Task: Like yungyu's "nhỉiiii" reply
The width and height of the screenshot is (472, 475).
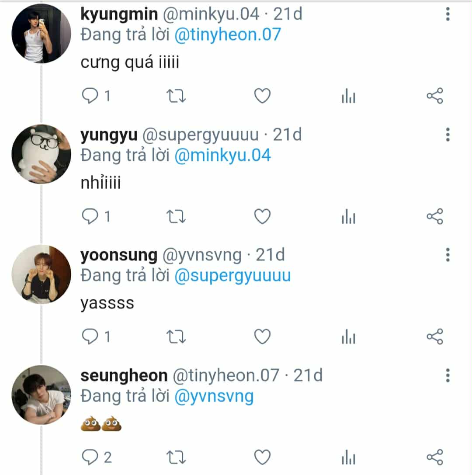Action: (262, 216)
